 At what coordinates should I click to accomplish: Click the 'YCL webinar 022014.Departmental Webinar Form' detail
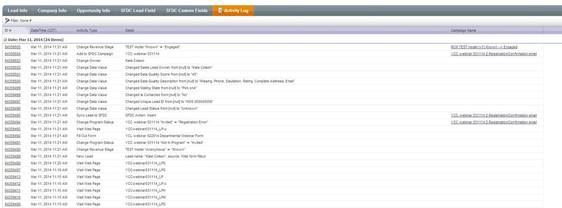164,135
